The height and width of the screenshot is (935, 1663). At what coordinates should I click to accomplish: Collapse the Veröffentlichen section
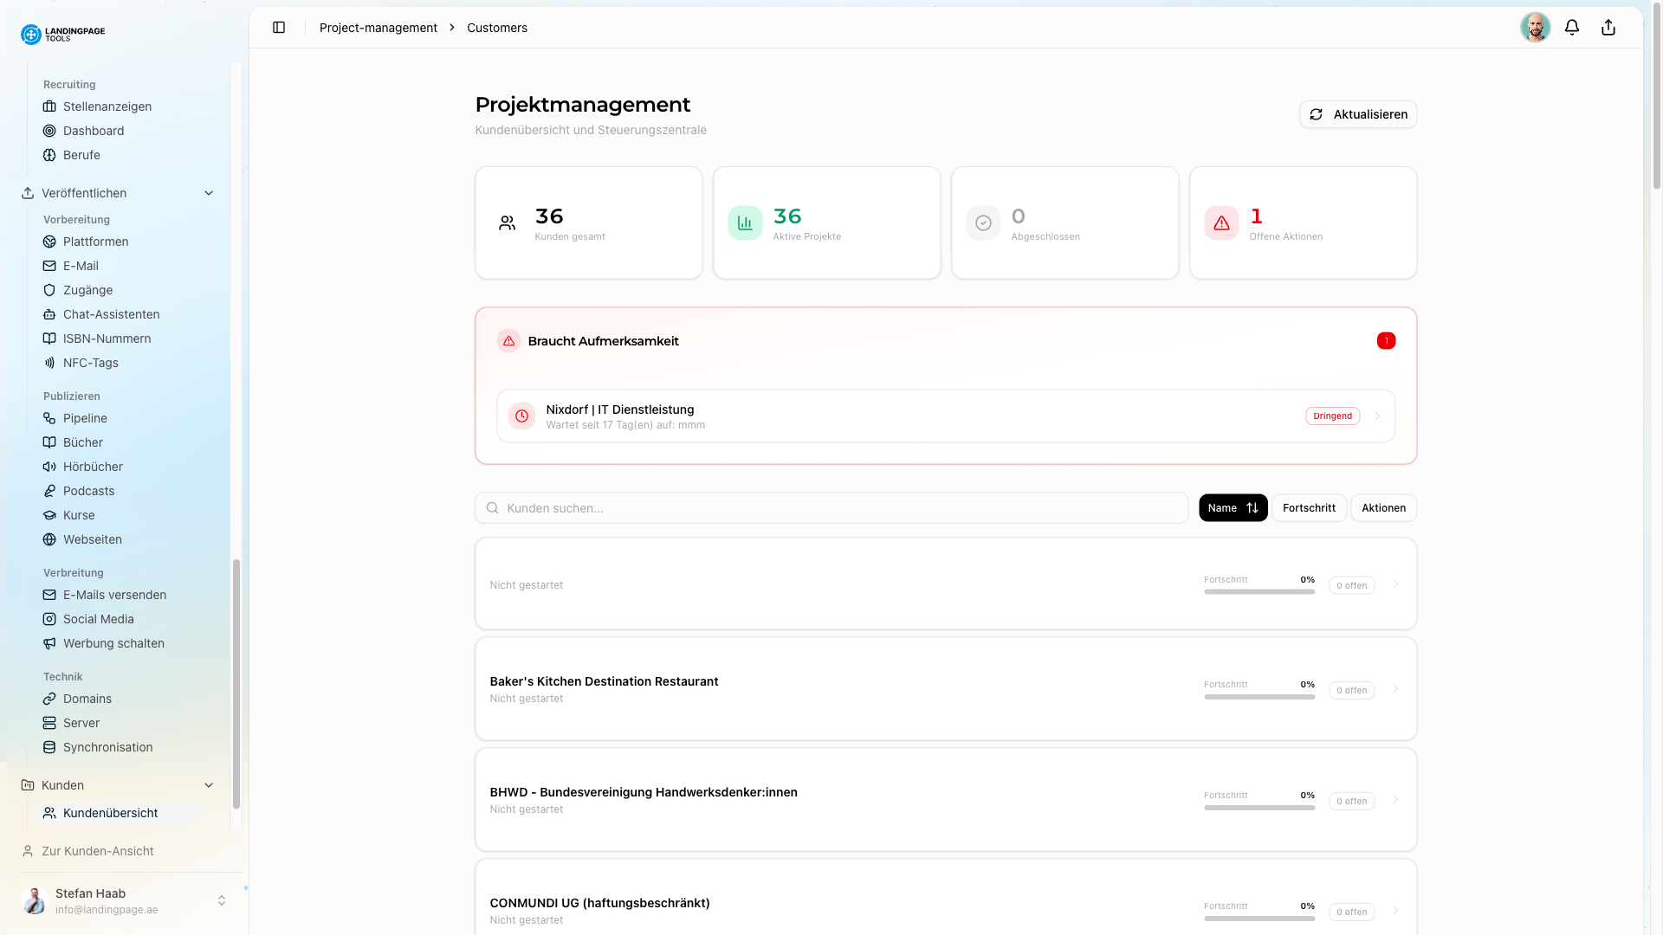209,193
